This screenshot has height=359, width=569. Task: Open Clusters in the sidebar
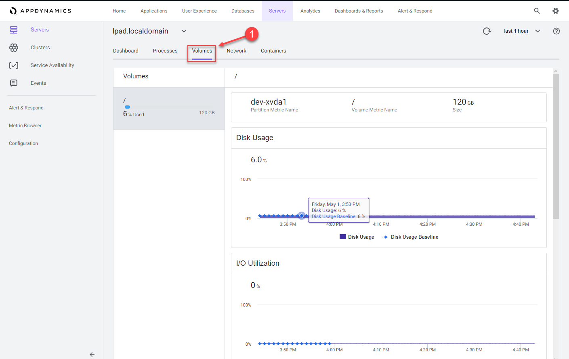point(40,48)
